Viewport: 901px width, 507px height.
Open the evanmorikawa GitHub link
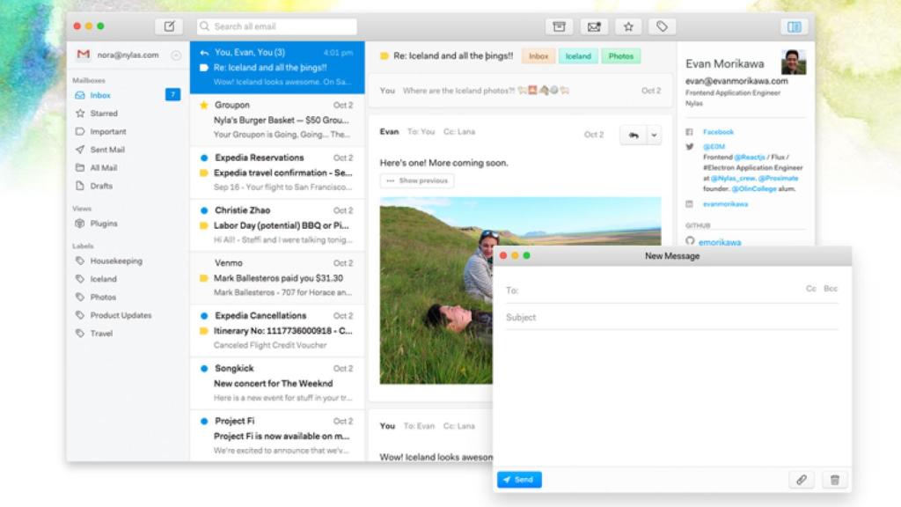click(719, 242)
